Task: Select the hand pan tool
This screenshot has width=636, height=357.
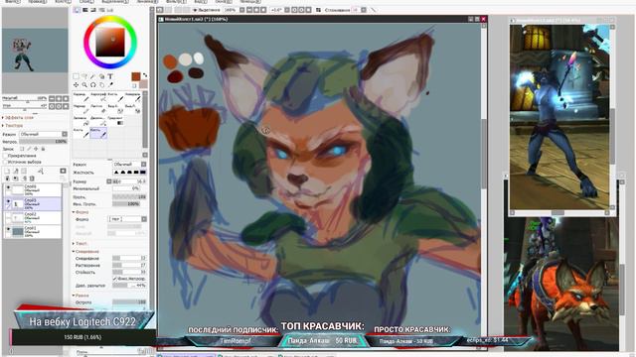Action: (101, 85)
